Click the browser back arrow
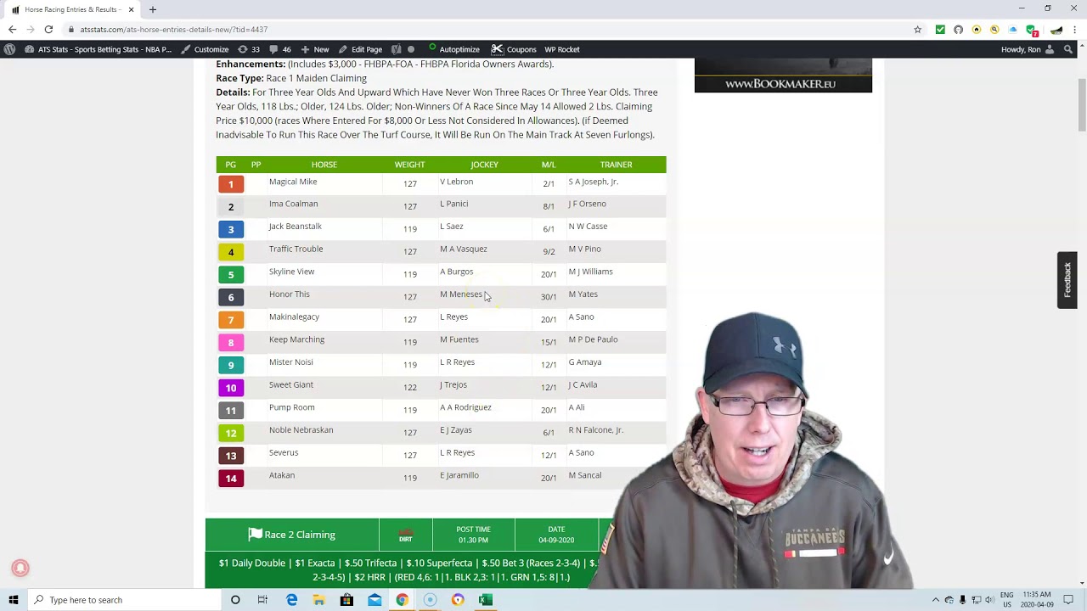 [12, 29]
